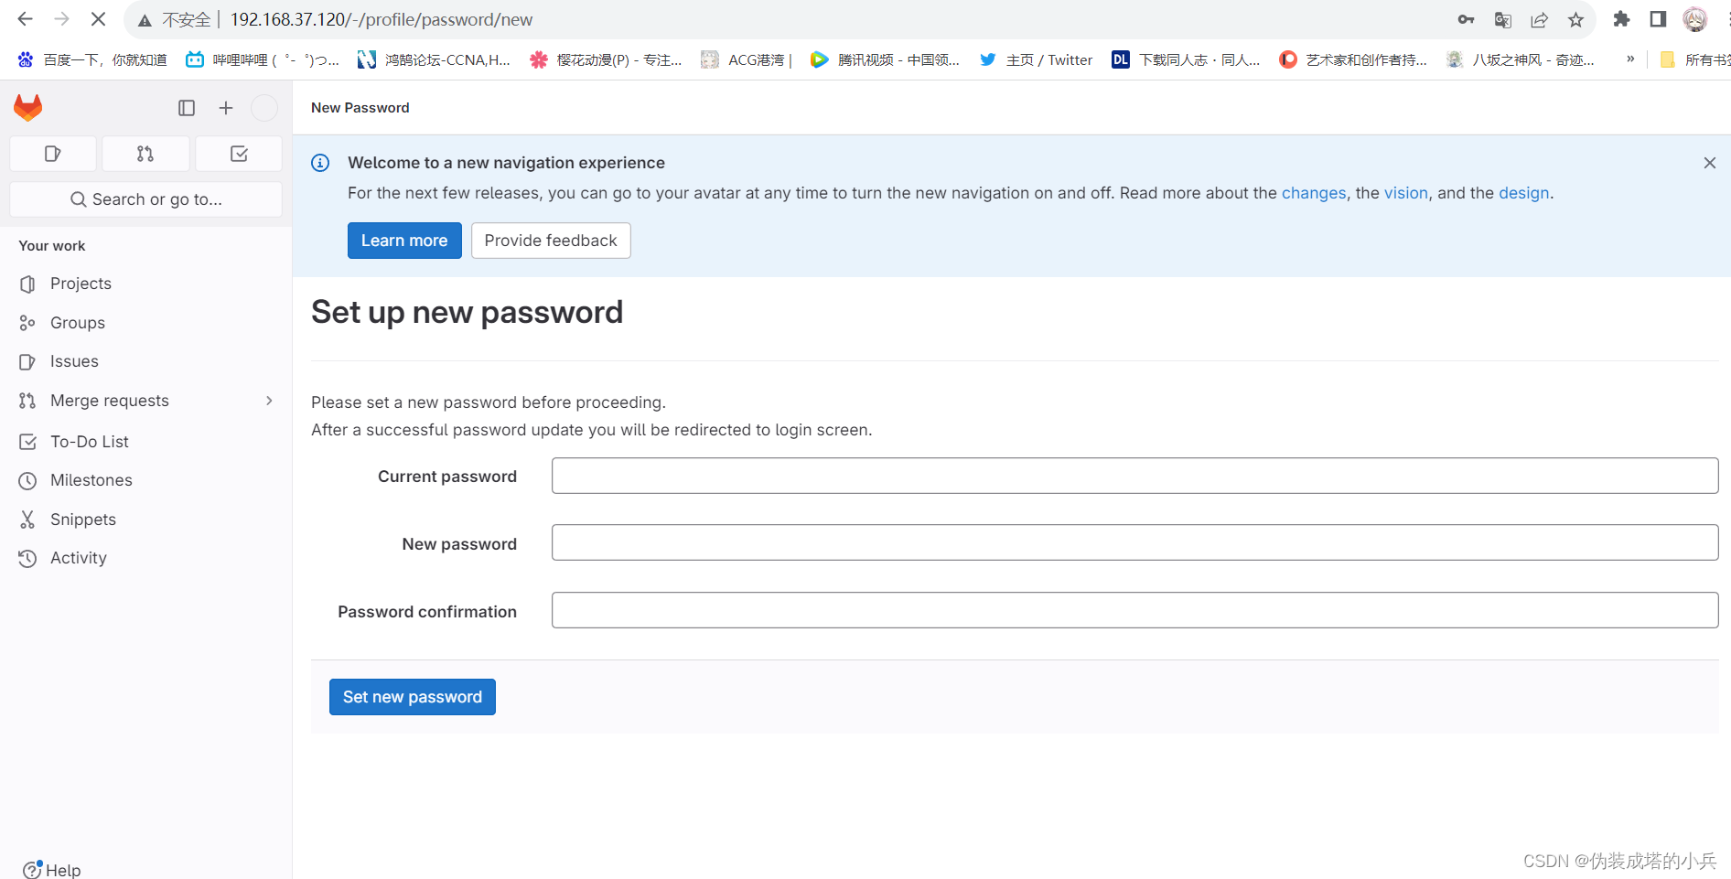Open the 鸿鹄论坛-CCNA bookmark
The image size is (1731, 879).
pyautogui.click(x=435, y=59)
